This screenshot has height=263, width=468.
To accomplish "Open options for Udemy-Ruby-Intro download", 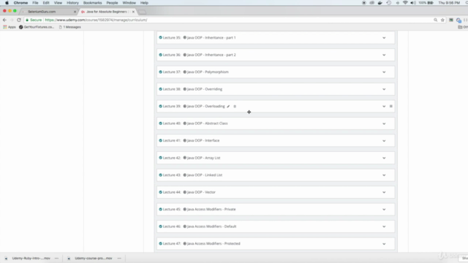I will 57,258.
